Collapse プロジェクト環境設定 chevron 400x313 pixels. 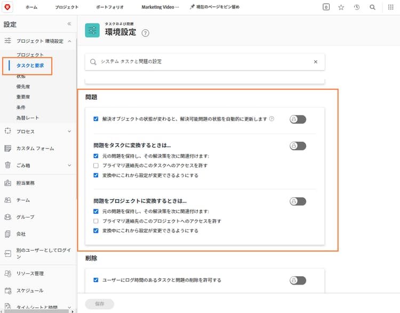(x=69, y=41)
